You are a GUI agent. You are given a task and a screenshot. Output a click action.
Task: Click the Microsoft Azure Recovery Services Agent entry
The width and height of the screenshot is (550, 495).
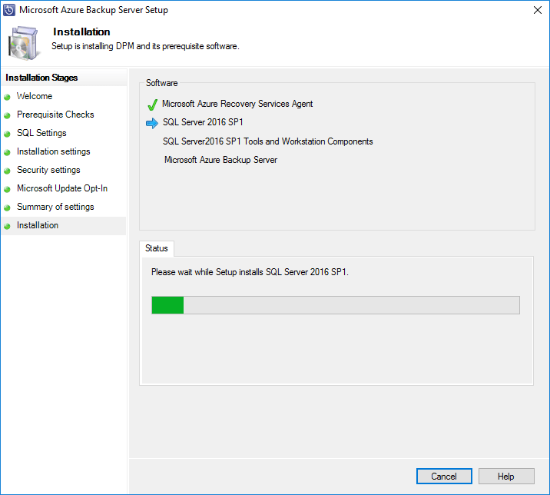click(x=237, y=104)
